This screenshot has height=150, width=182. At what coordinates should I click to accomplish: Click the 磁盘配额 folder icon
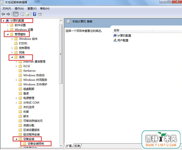(x=20, y=89)
